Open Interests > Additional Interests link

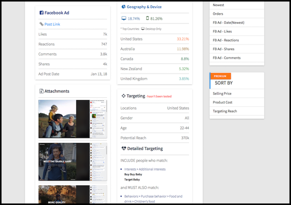145,169
